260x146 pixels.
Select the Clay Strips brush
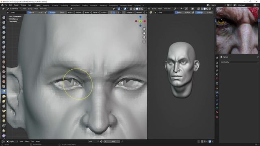click(x=4, y=32)
